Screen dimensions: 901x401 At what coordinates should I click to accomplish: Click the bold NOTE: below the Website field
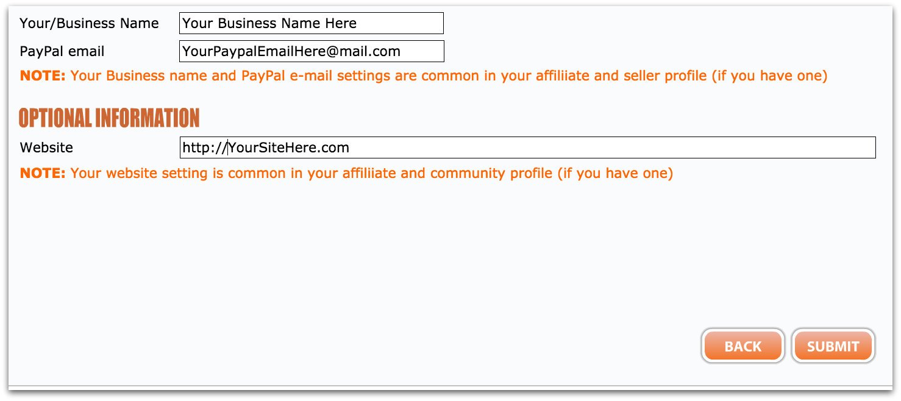coord(43,173)
